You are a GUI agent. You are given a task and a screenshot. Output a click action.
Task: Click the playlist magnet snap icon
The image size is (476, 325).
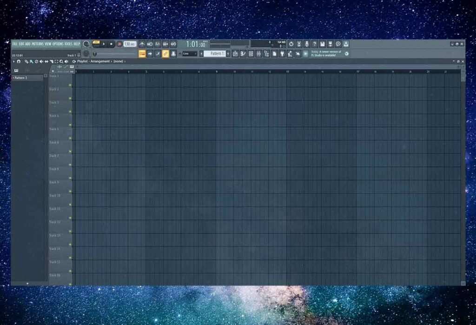[19, 61]
